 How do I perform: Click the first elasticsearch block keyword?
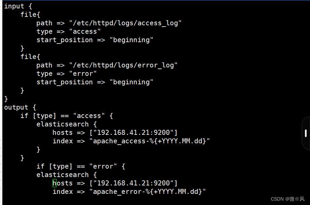coord(63,124)
